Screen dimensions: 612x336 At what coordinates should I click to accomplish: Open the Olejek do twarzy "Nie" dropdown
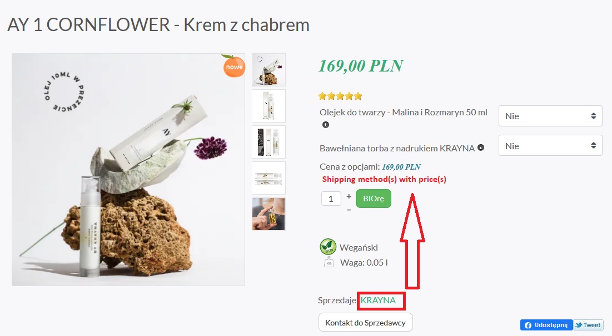[550, 116]
